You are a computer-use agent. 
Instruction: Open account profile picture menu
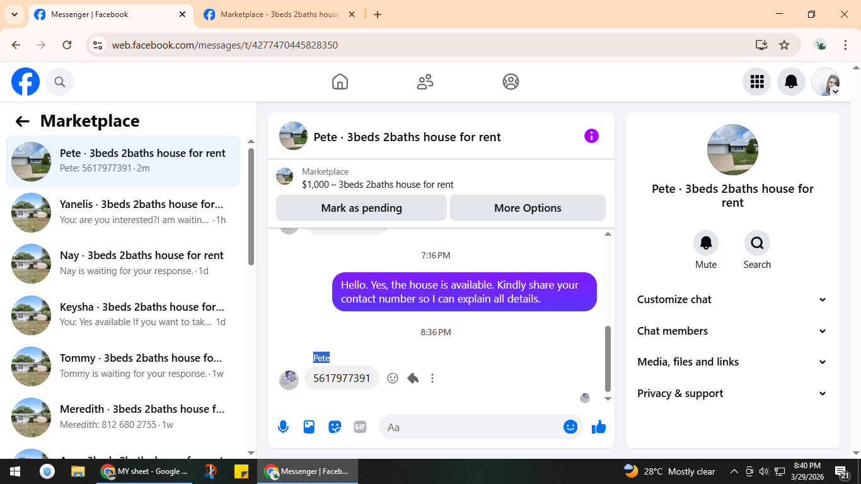tap(826, 82)
